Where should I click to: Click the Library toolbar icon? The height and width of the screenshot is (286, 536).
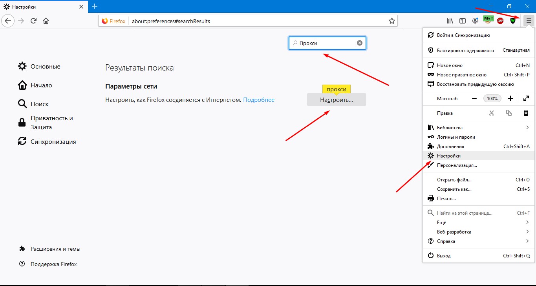tap(450, 21)
